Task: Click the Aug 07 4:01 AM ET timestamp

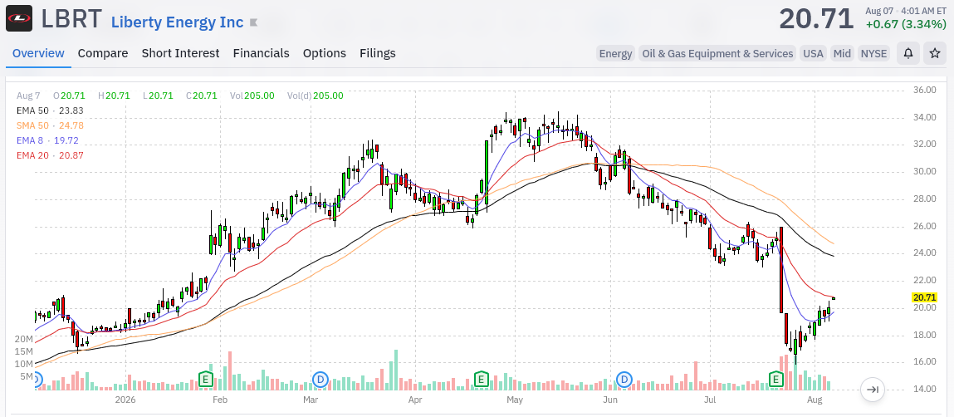Action: tap(905, 11)
